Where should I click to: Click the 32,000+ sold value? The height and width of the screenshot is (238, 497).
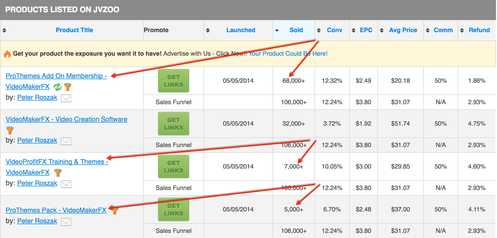294,124
